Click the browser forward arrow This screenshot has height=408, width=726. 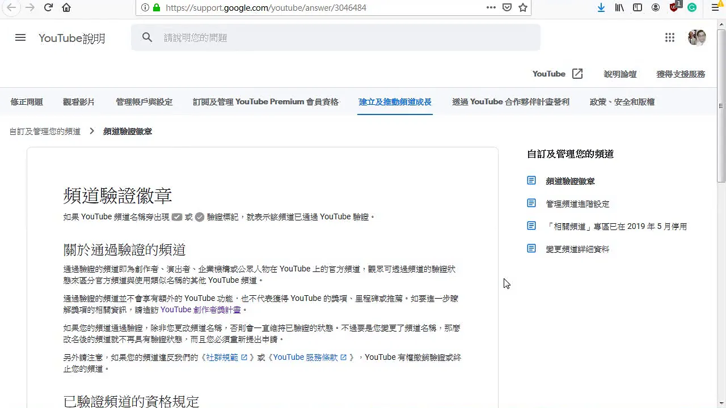pos(29,7)
